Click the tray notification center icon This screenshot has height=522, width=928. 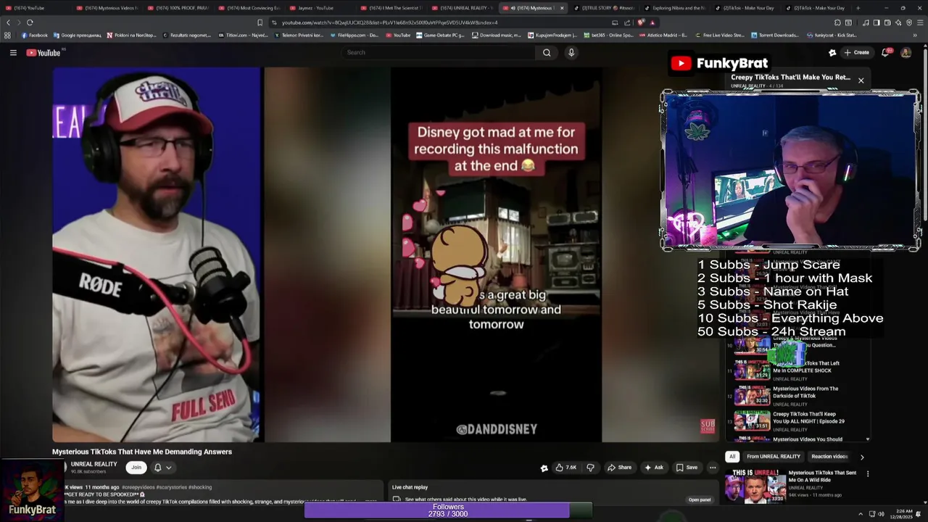pyautogui.click(x=918, y=514)
